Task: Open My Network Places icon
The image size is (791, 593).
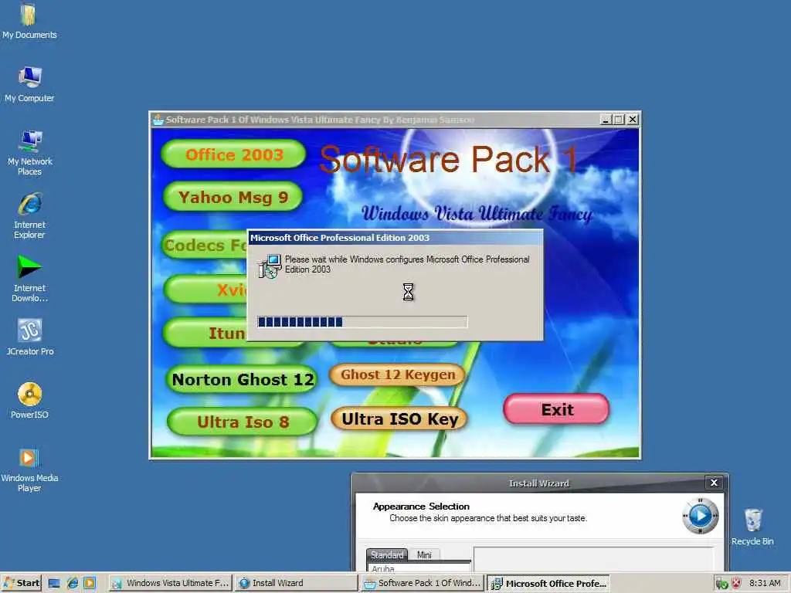Action: (30, 152)
